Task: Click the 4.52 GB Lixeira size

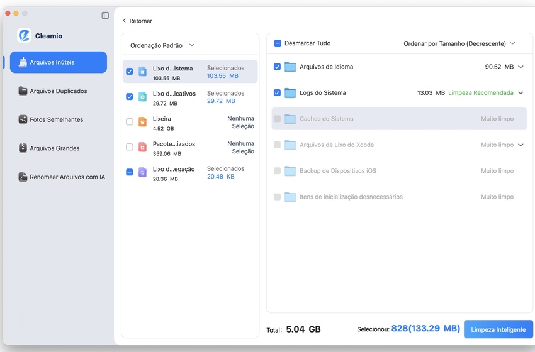Action: pyautogui.click(x=164, y=129)
